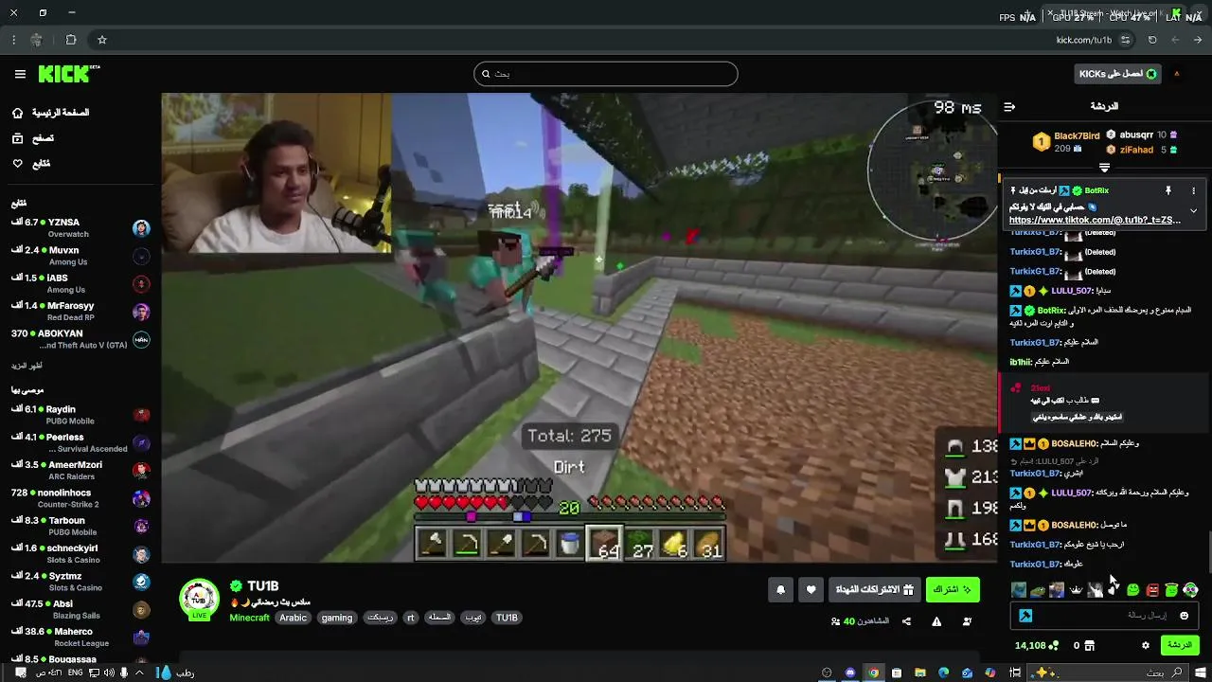1212x682 pixels.
Task: Expand the pinned message chevron
Action: point(1193,210)
